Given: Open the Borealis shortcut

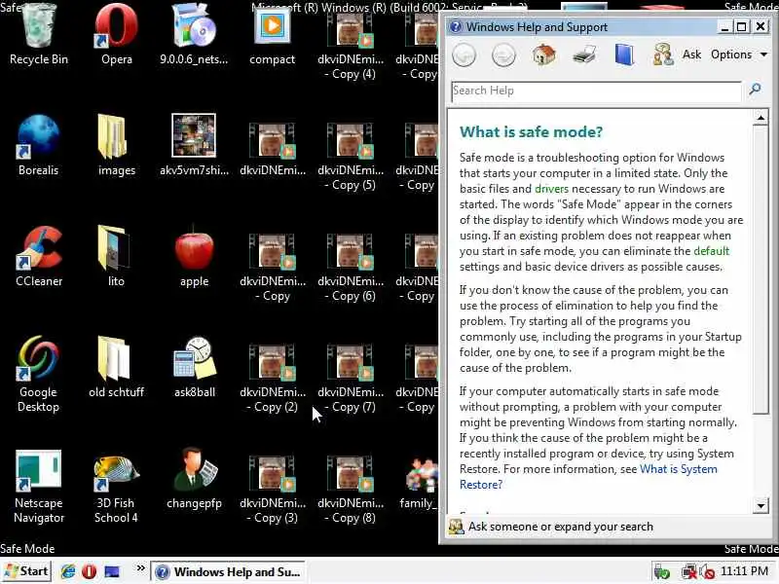Looking at the screenshot, I should (38, 145).
